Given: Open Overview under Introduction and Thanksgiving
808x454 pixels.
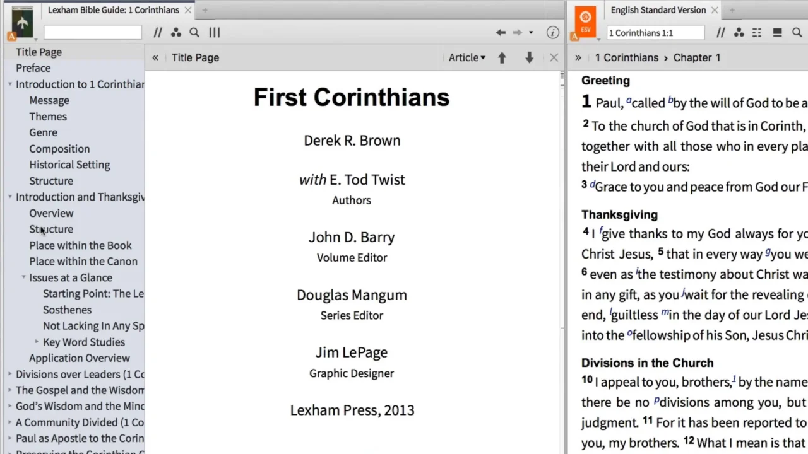Looking at the screenshot, I should click(51, 213).
